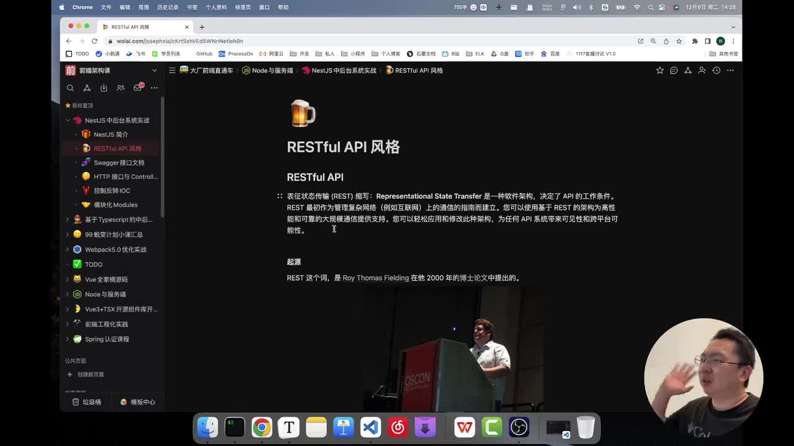
Task: Expand the Spring 认证课程 node
Action: coord(68,339)
